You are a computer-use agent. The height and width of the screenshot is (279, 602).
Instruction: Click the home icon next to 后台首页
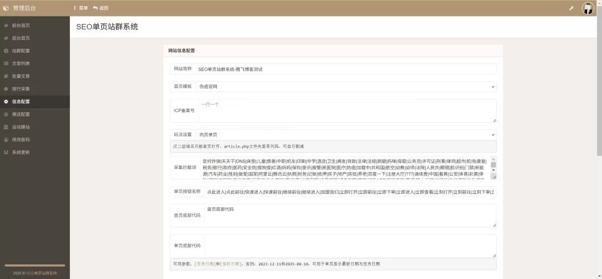click(x=6, y=38)
